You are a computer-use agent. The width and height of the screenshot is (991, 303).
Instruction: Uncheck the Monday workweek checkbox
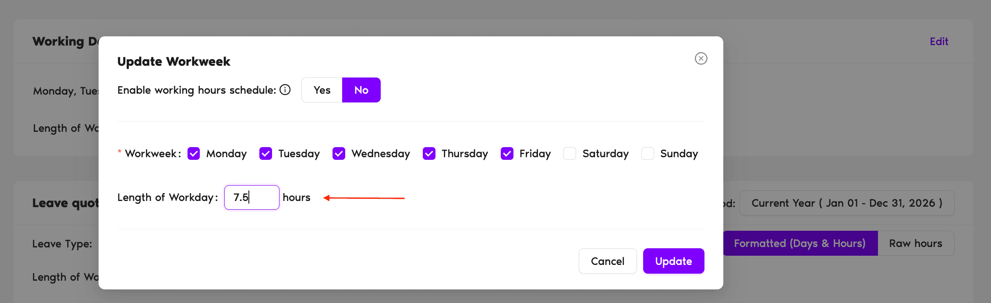pyautogui.click(x=194, y=153)
